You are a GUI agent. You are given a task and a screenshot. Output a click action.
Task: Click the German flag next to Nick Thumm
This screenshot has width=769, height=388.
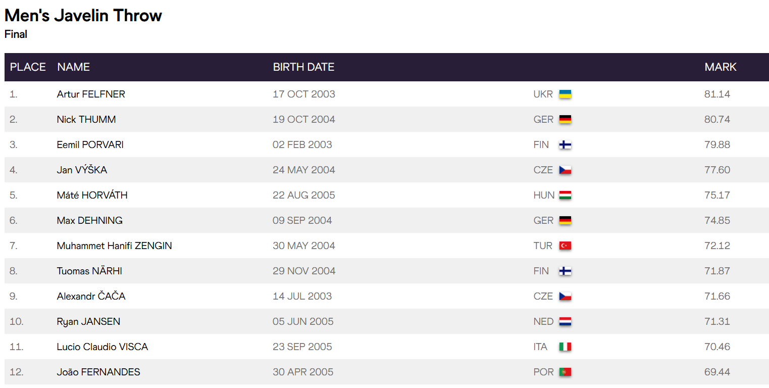(565, 119)
